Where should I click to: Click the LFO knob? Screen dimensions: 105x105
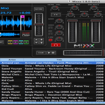tap(70, 15)
